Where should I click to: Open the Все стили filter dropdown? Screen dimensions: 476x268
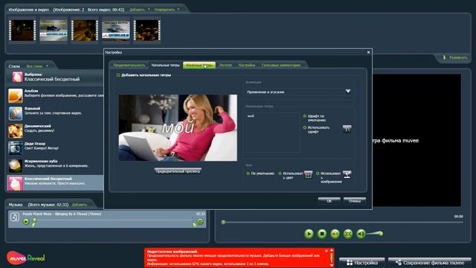pyautogui.click(x=37, y=66)
